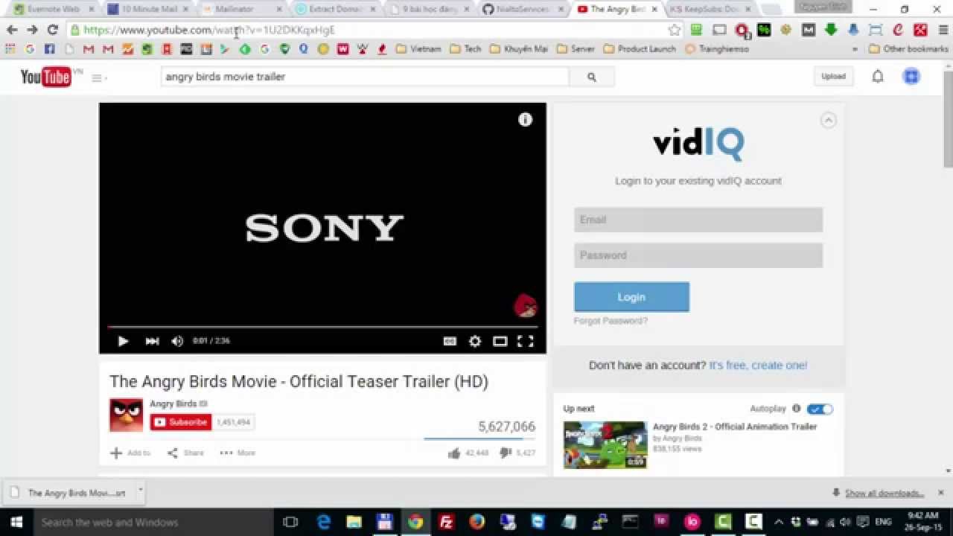The height and width of the screenshot is (536, 953).
Task: Switch to the NialtoServices GitHub tab
Action: (523, 9)
